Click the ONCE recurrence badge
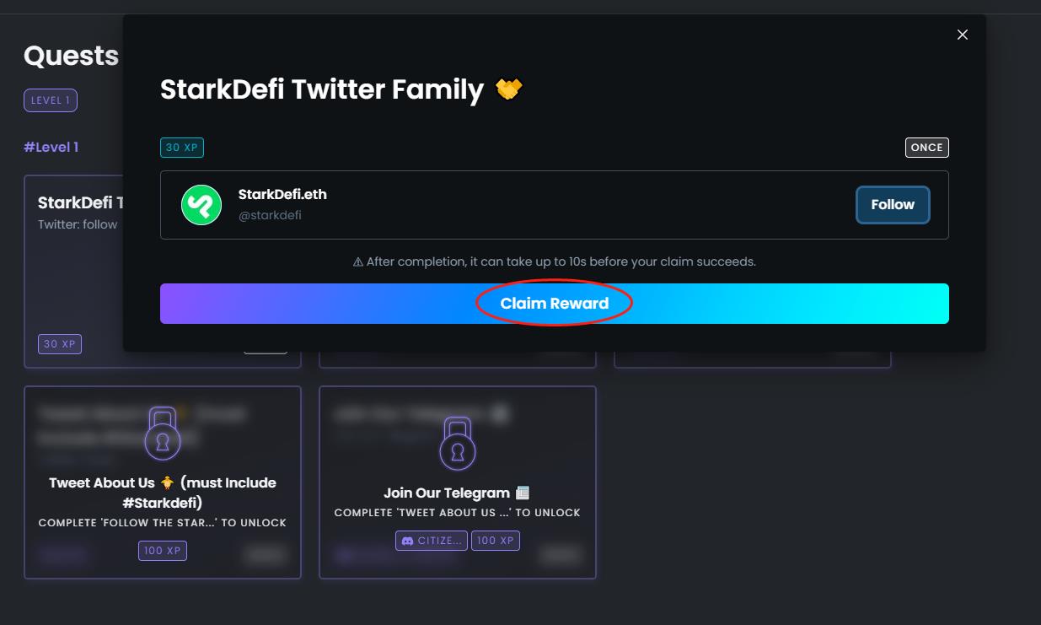 pyautogui.click(x=926, y=148)
